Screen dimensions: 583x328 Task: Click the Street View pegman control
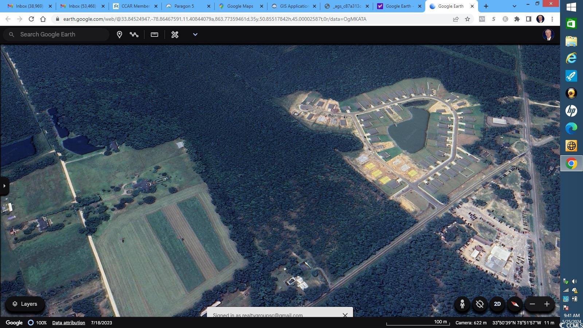tap(462, 304)
